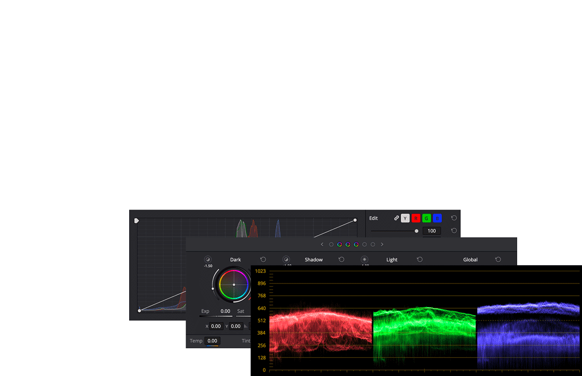Reset the Edit curve channels
This screenshot has height=376, width=582.
(x=454, y=218)
